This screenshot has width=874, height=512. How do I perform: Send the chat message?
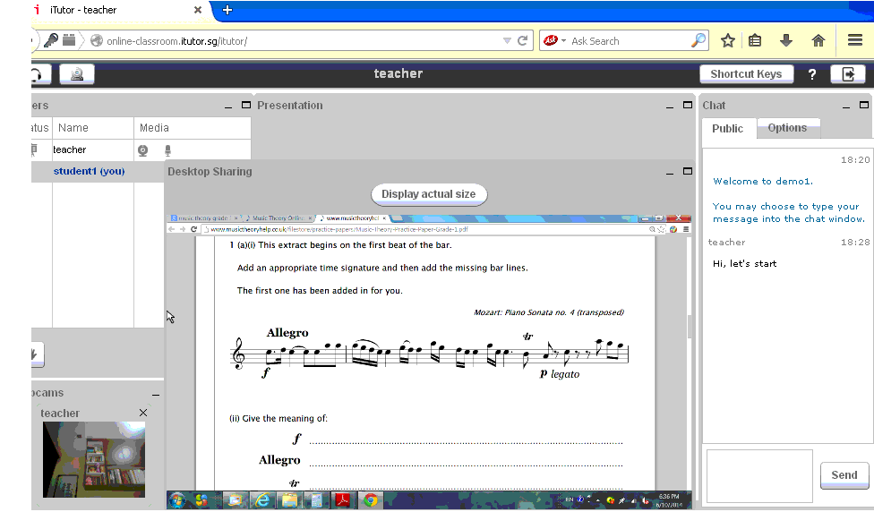[x=844, y=475]
